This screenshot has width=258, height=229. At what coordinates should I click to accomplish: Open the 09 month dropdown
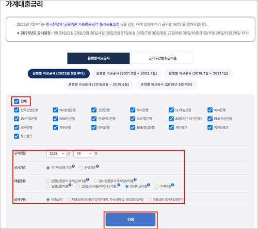pos(84,154)
